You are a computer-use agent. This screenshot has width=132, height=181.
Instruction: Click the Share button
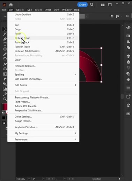click(82, 5)
